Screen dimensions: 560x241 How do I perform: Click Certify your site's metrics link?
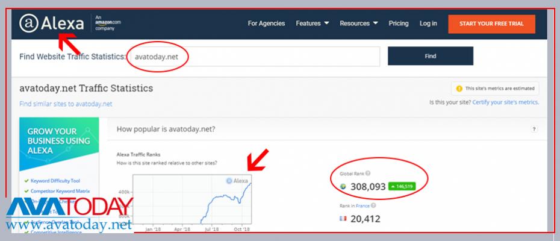tap(505, 102)
